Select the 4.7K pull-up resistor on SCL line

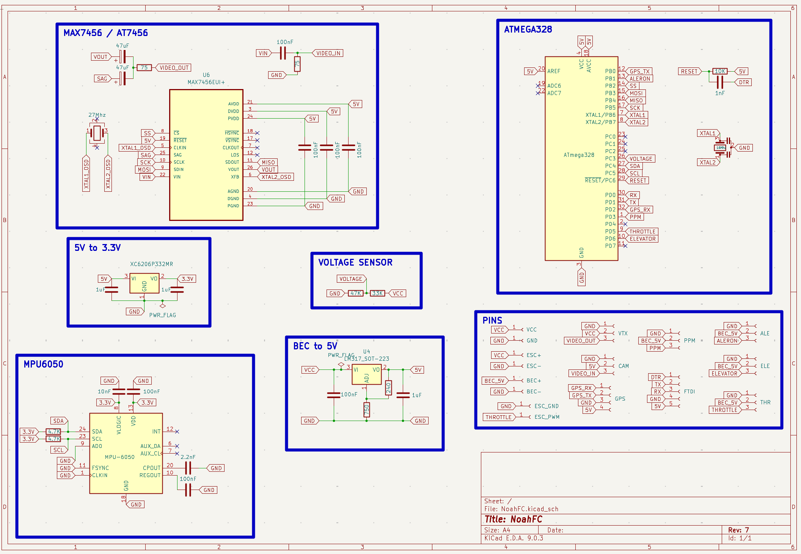(x=53, y=439)
